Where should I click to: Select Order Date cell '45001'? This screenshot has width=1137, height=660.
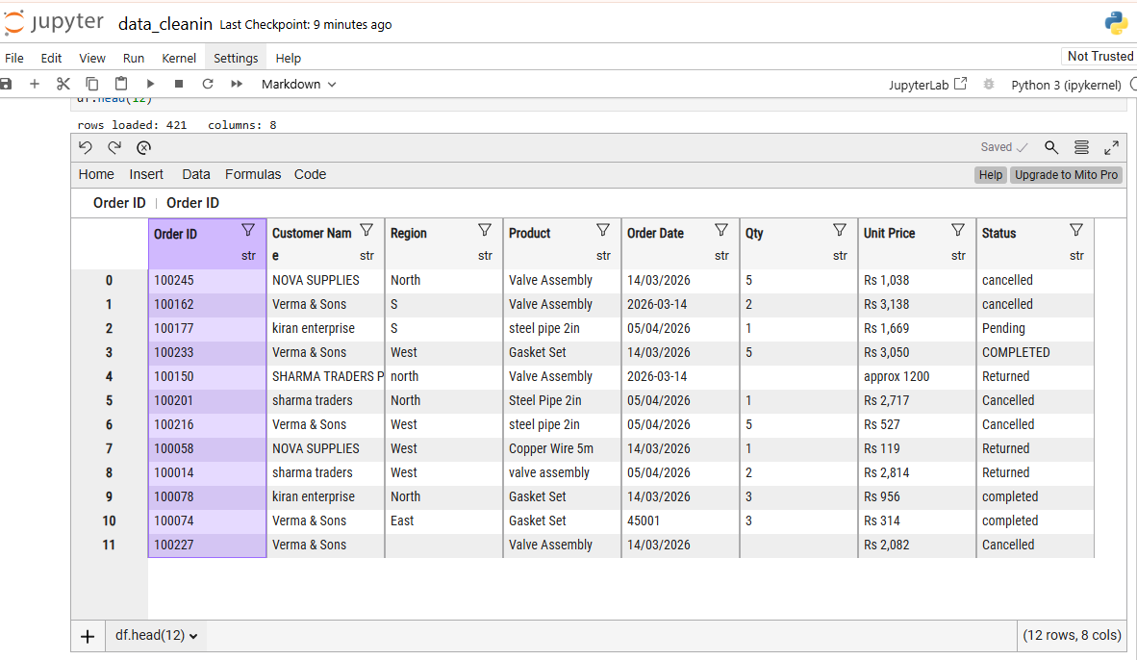point(679,520)
